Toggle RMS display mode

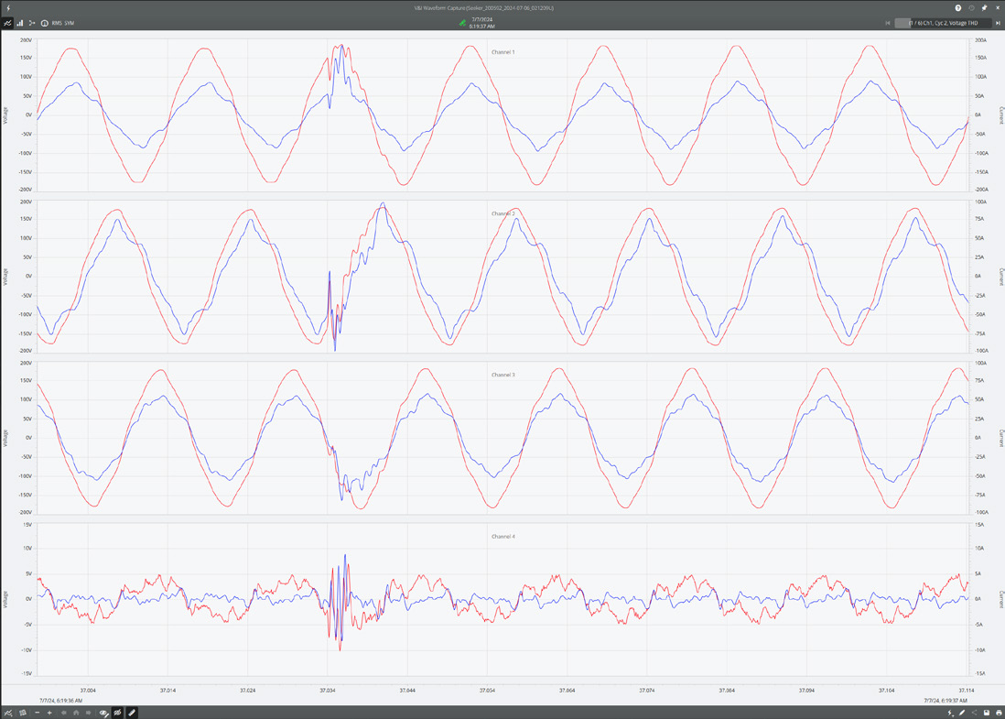coord(57,23)
